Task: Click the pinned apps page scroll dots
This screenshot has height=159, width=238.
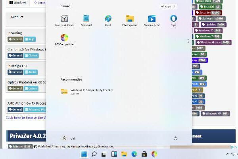Action: click(x=188, y=41)
